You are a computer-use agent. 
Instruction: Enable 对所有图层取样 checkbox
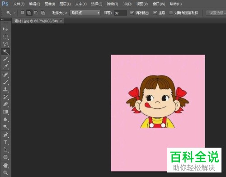(171, 13)
